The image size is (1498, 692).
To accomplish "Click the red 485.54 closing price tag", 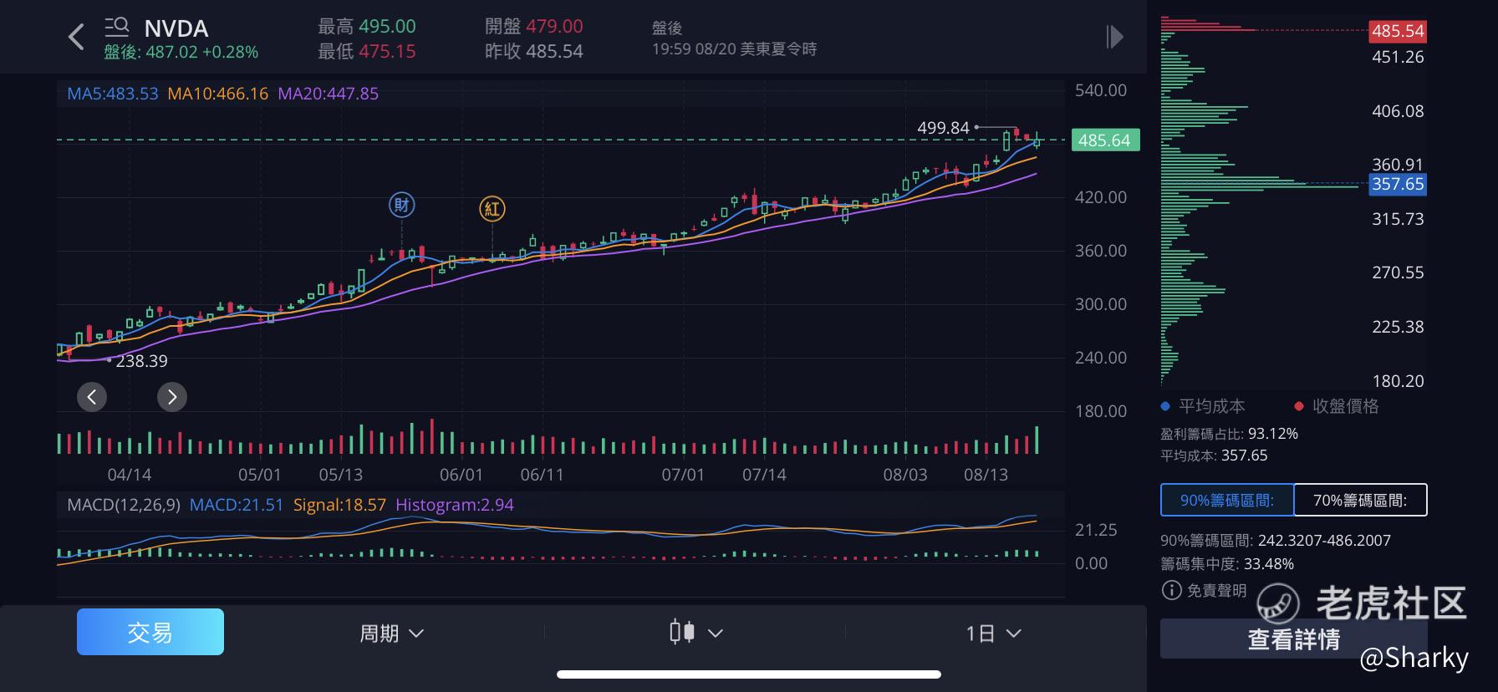I will point(1398,31).
